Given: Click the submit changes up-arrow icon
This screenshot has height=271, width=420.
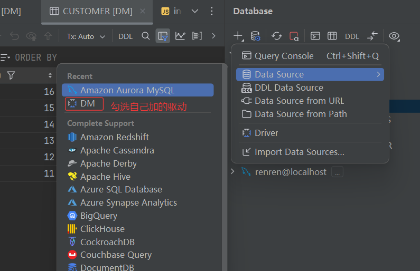Looking at the screenshot, I should [48, 36].
